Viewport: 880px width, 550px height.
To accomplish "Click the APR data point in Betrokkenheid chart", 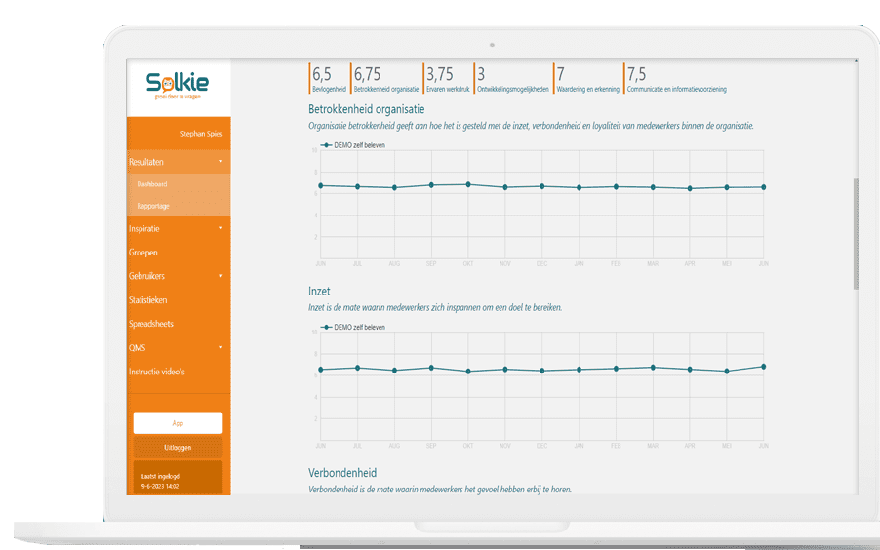I will tap(690, 189).
